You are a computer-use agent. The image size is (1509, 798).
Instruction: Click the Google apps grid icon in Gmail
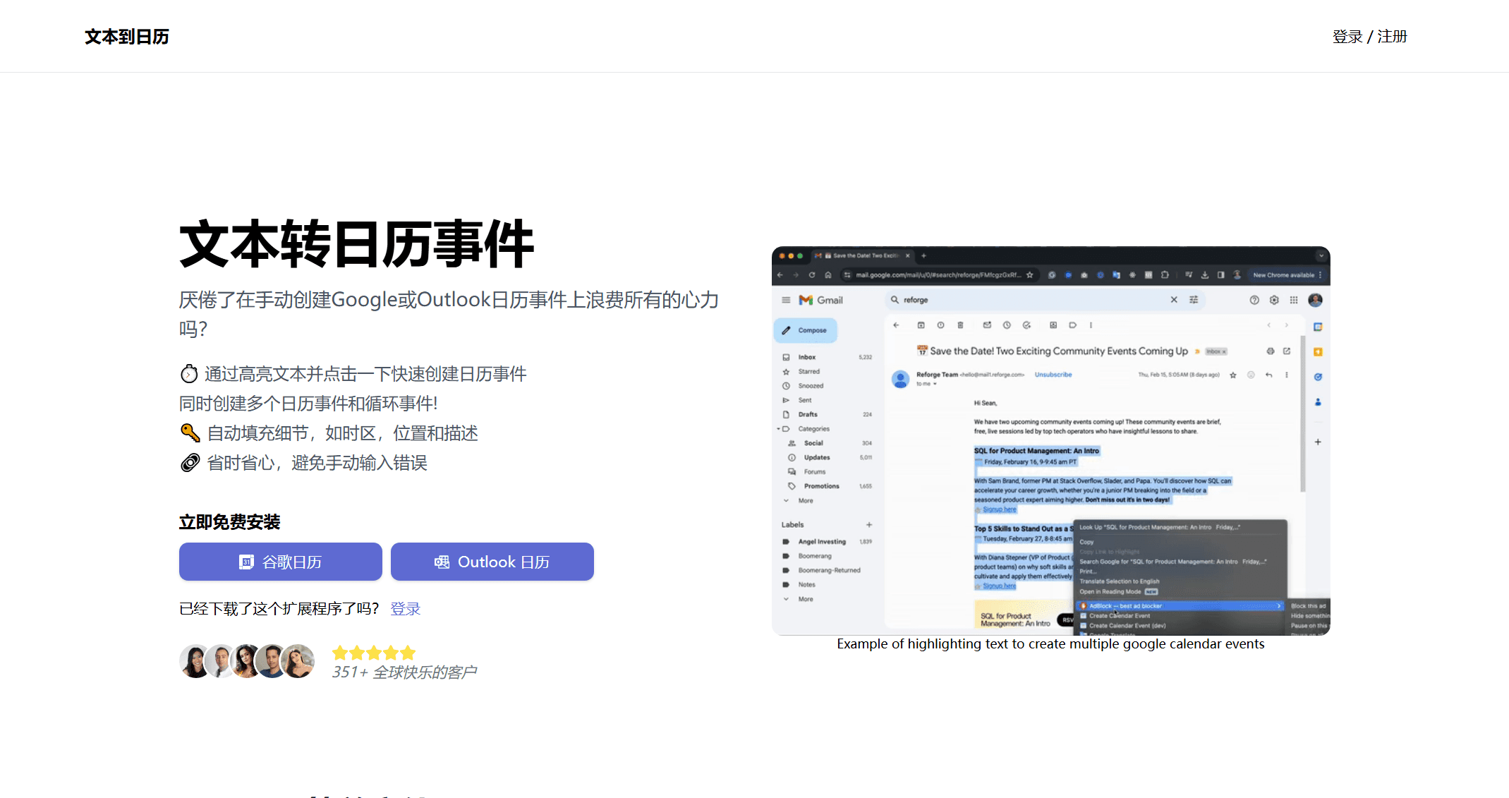[x=1294, y=300]
